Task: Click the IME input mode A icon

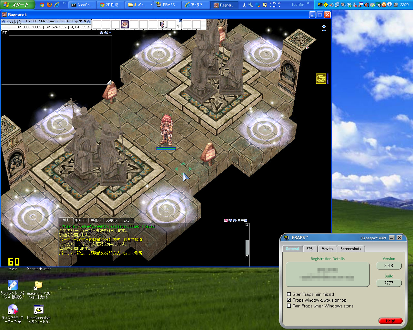Action: point(244,5)
